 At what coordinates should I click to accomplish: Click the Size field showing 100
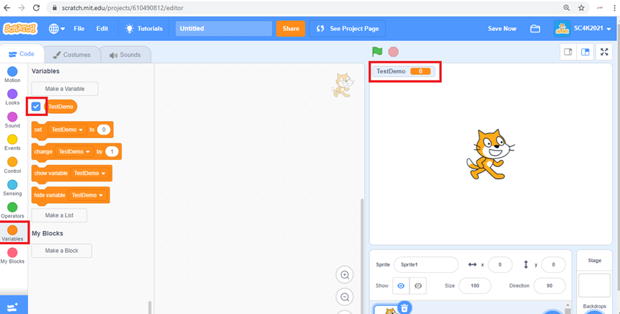(475, 286)
